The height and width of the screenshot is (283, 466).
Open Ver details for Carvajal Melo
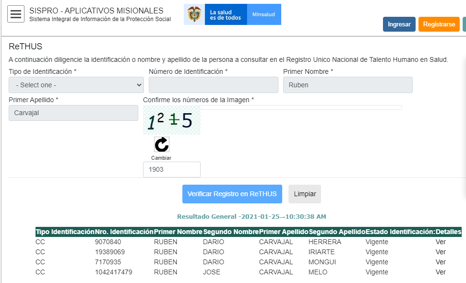click(441, 272)
